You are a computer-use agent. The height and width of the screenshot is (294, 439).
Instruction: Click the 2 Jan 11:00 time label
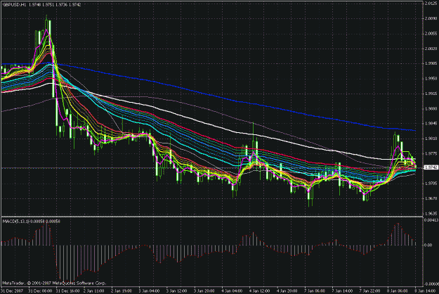click(x=94, y=291)
